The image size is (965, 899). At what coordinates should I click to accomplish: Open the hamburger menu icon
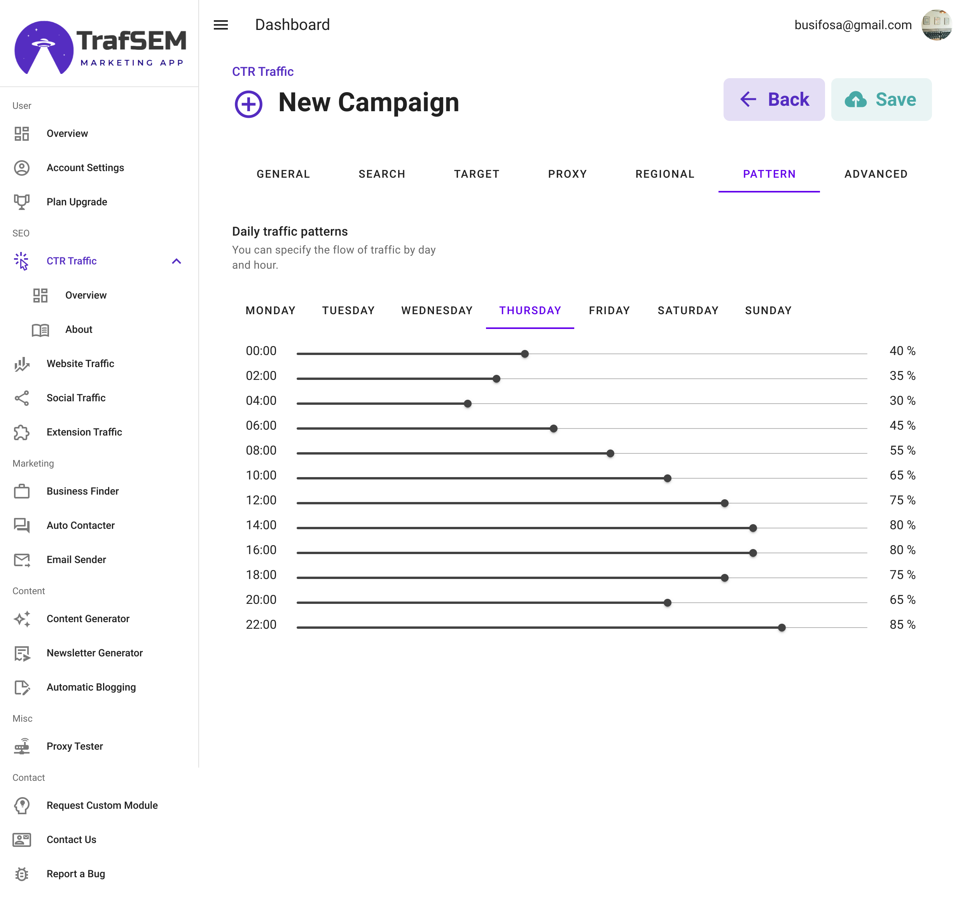click(x=221, y=25)
